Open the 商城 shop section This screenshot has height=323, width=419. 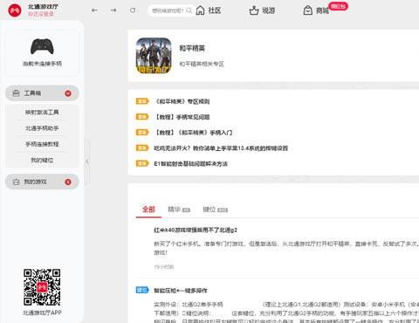click(x=316, y=10)
